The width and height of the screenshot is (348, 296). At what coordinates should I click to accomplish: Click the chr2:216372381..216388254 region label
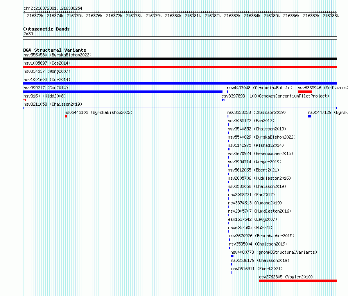53,8
